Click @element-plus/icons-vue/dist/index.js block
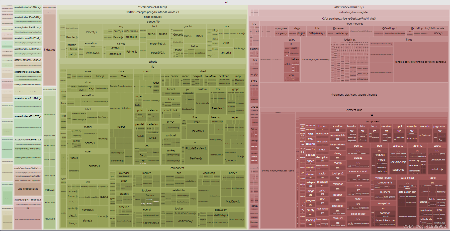The height and width of the screenshot is (231, 450). (x=354, y=95)
